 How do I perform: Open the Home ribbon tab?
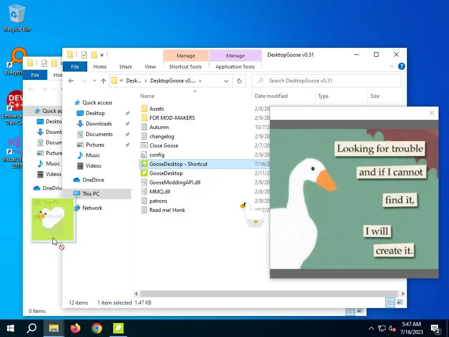click(100, 67)
